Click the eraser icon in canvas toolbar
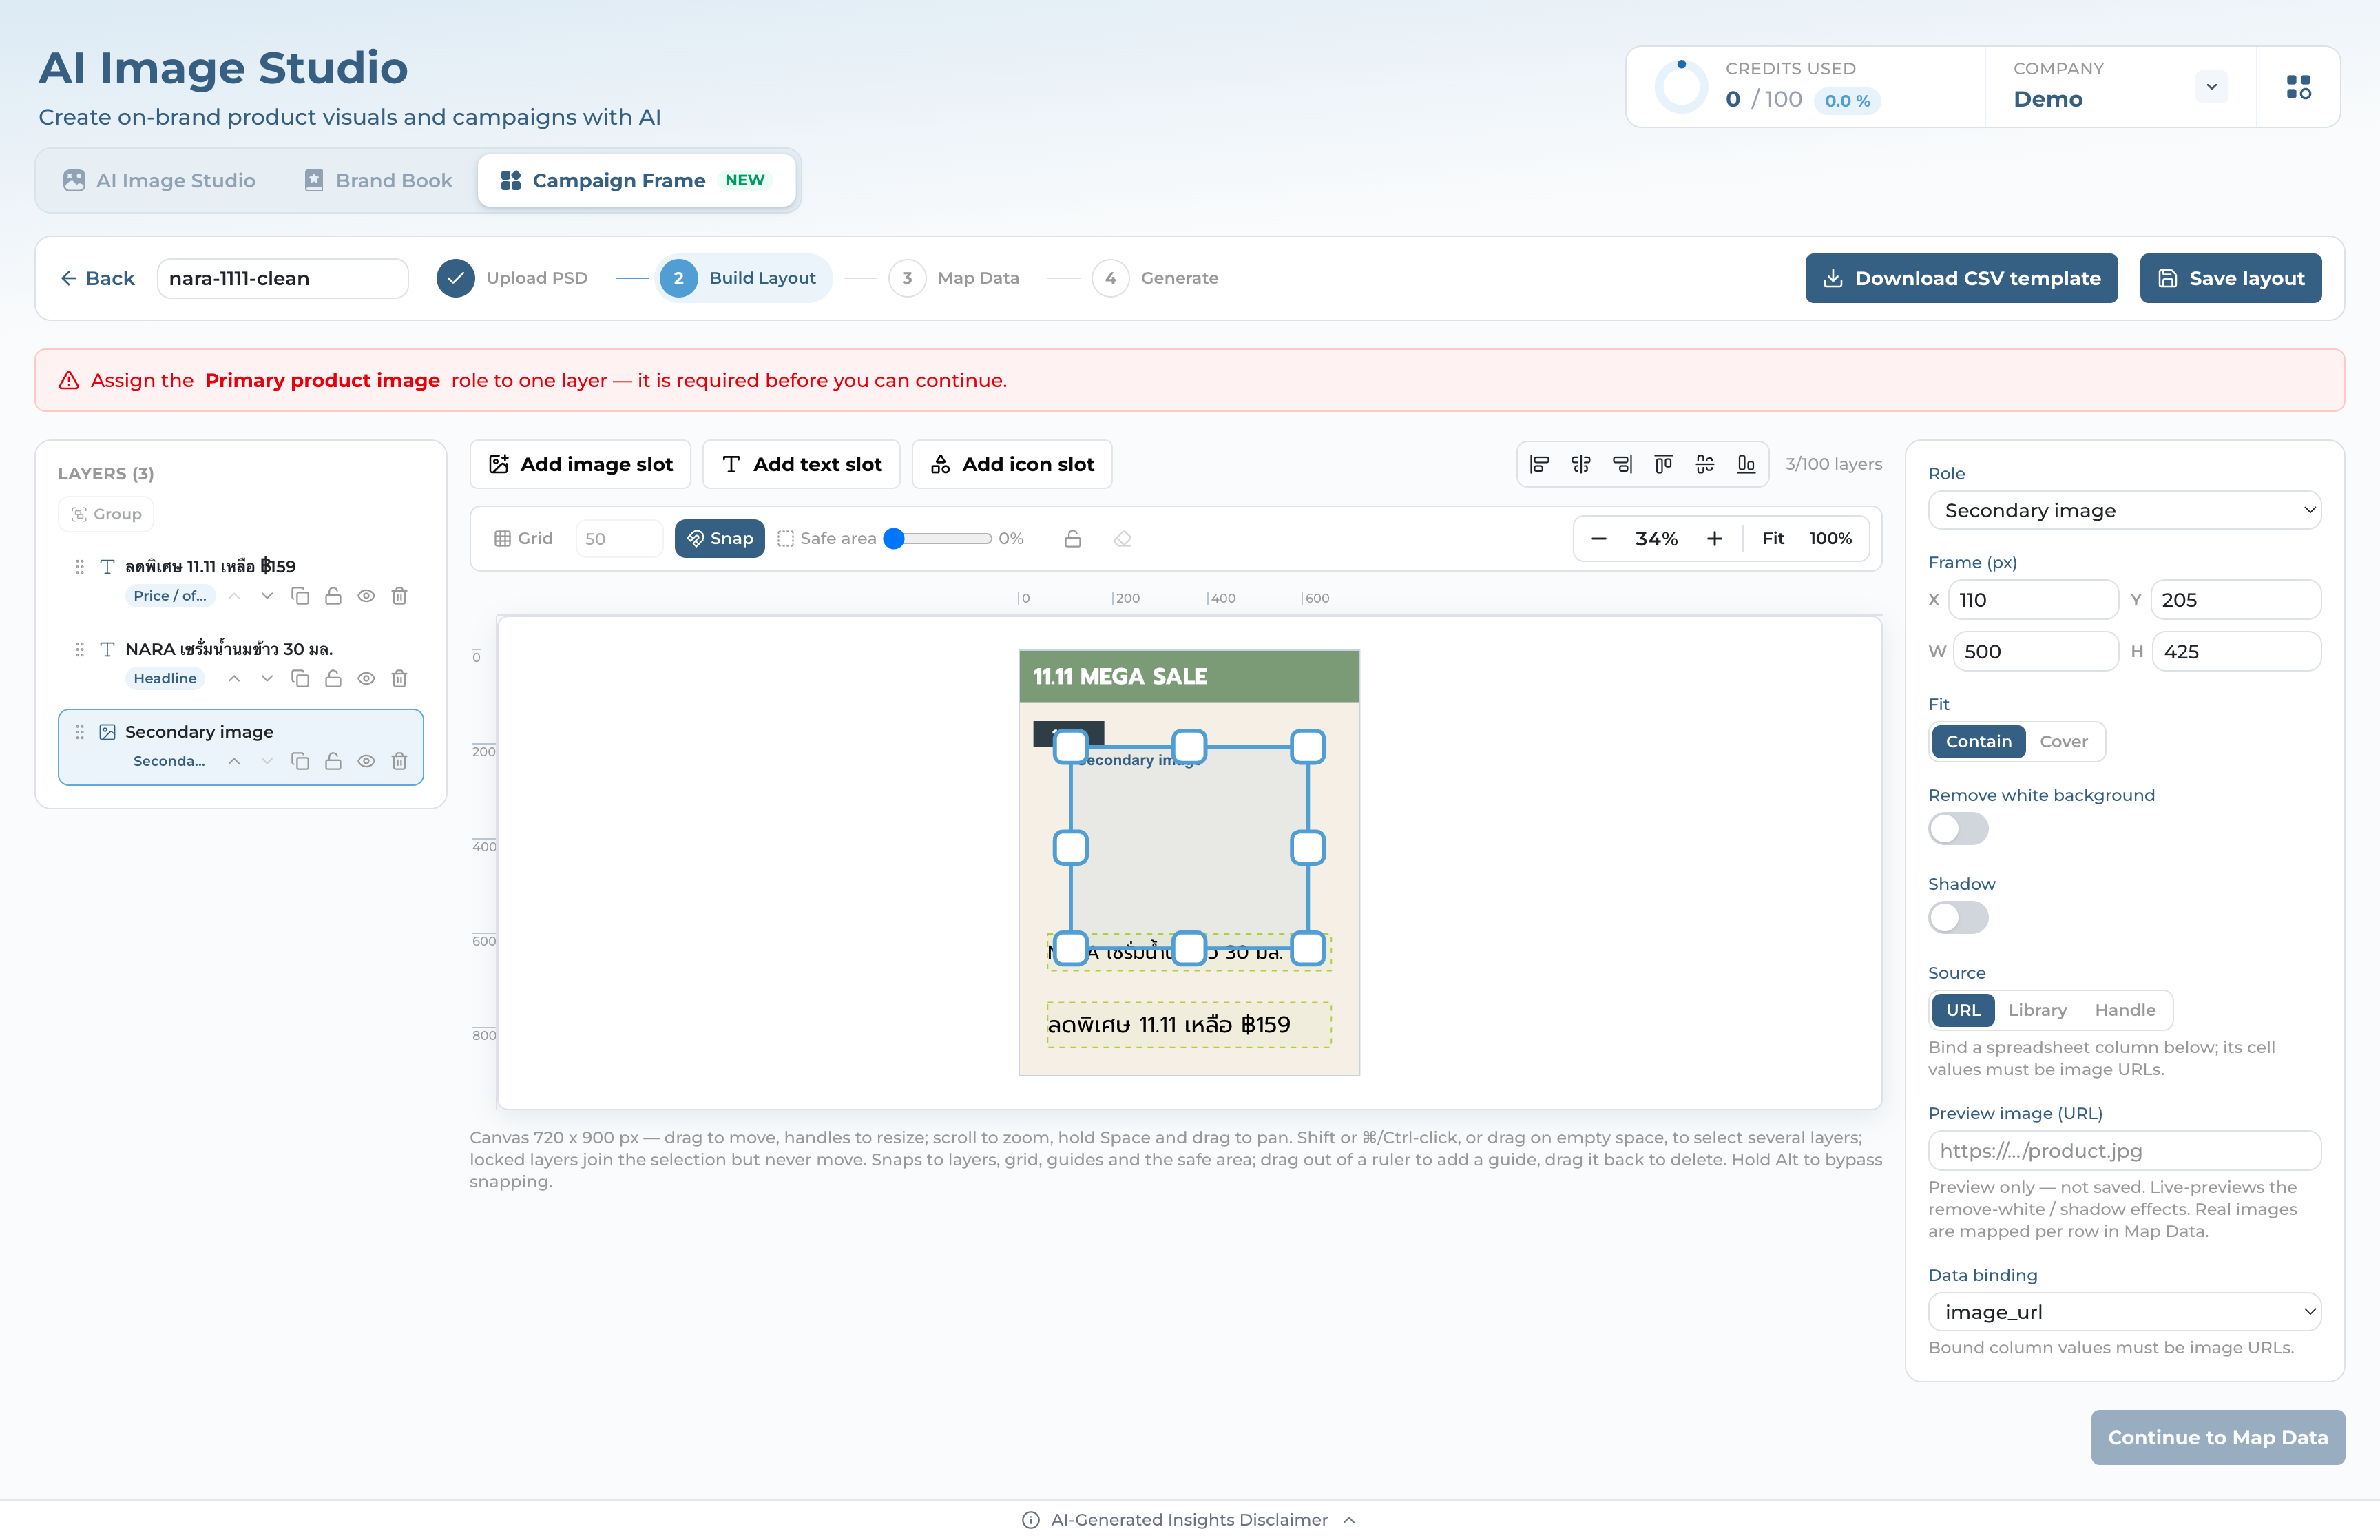This screenshot has height=1540, width=2380. [x=1123, y=539]
